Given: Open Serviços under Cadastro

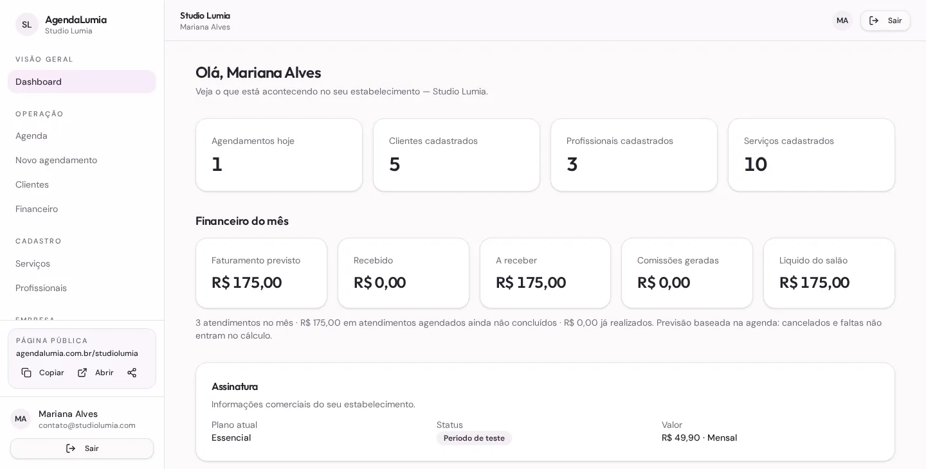Looking at the screenshot, I should [x=82, y=263].
